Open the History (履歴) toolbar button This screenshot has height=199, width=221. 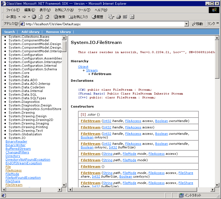(97, 17)
